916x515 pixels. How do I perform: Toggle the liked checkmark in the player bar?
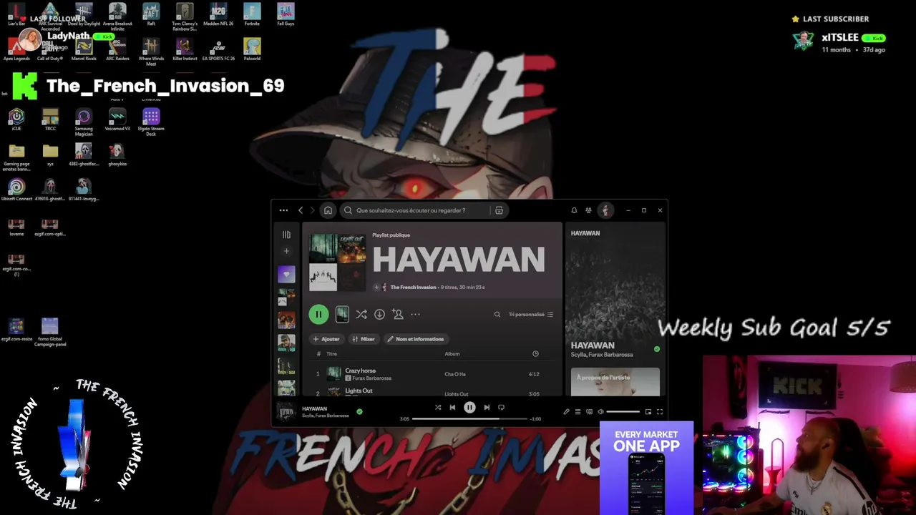[x=359, y=412]
